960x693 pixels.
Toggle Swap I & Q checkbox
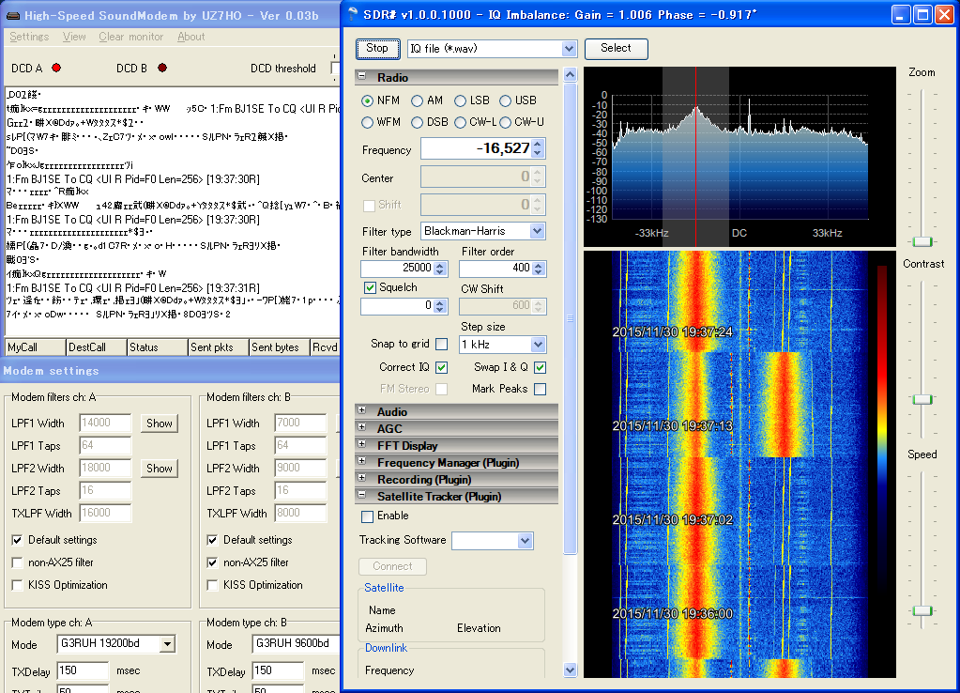(x=540, y=368)
